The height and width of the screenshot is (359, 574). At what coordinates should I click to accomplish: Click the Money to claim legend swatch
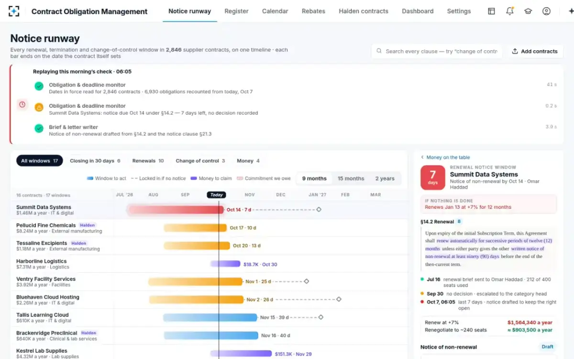tap(194, 179)
